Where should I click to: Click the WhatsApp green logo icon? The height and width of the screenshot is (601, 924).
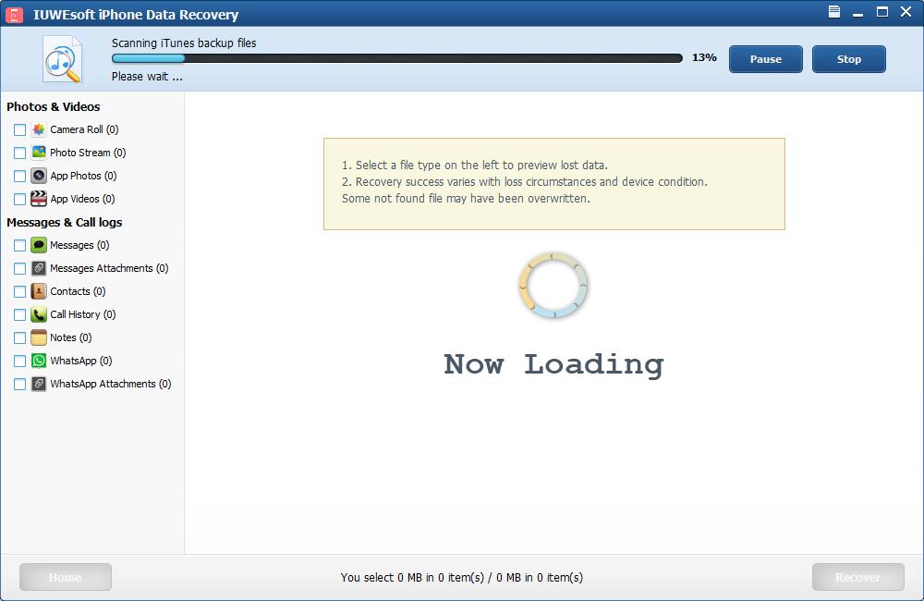[38, 361]
